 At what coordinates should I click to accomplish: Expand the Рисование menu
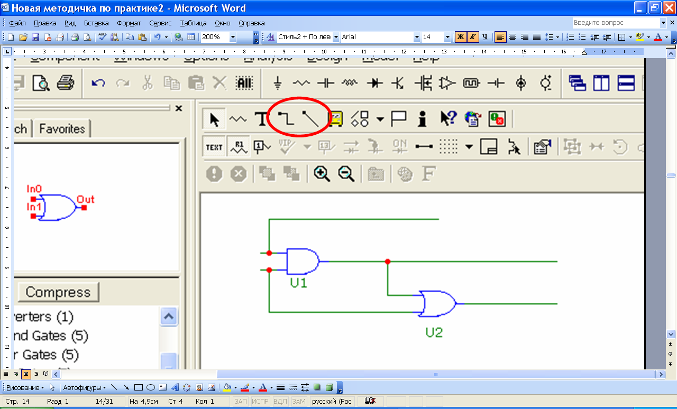[25, 387]
